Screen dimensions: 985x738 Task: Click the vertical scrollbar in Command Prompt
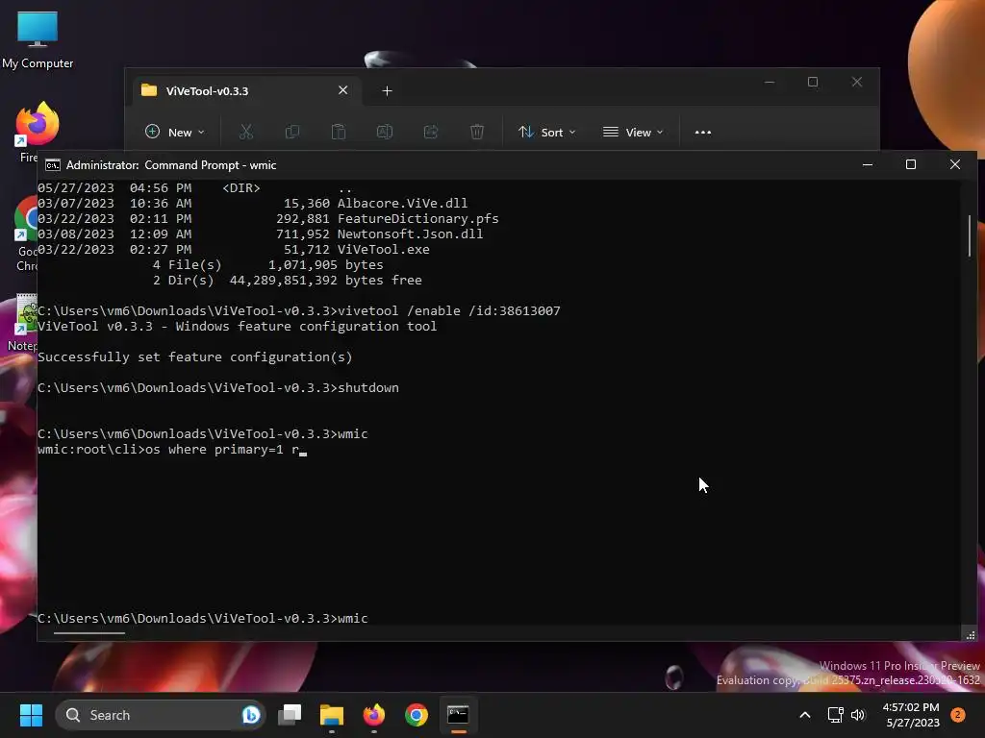[970, 236]
